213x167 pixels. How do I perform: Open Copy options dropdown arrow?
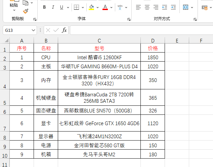(32, 3)
